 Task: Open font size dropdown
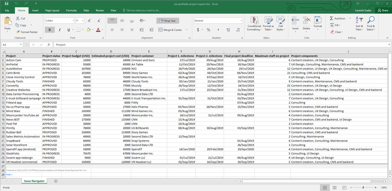(83, 21)
